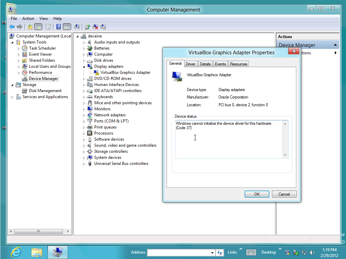The width and height of the screenshot is (346, 259).
Task: Switch to the Events tab
Action: pyautogui.click(x=220, y=64)
